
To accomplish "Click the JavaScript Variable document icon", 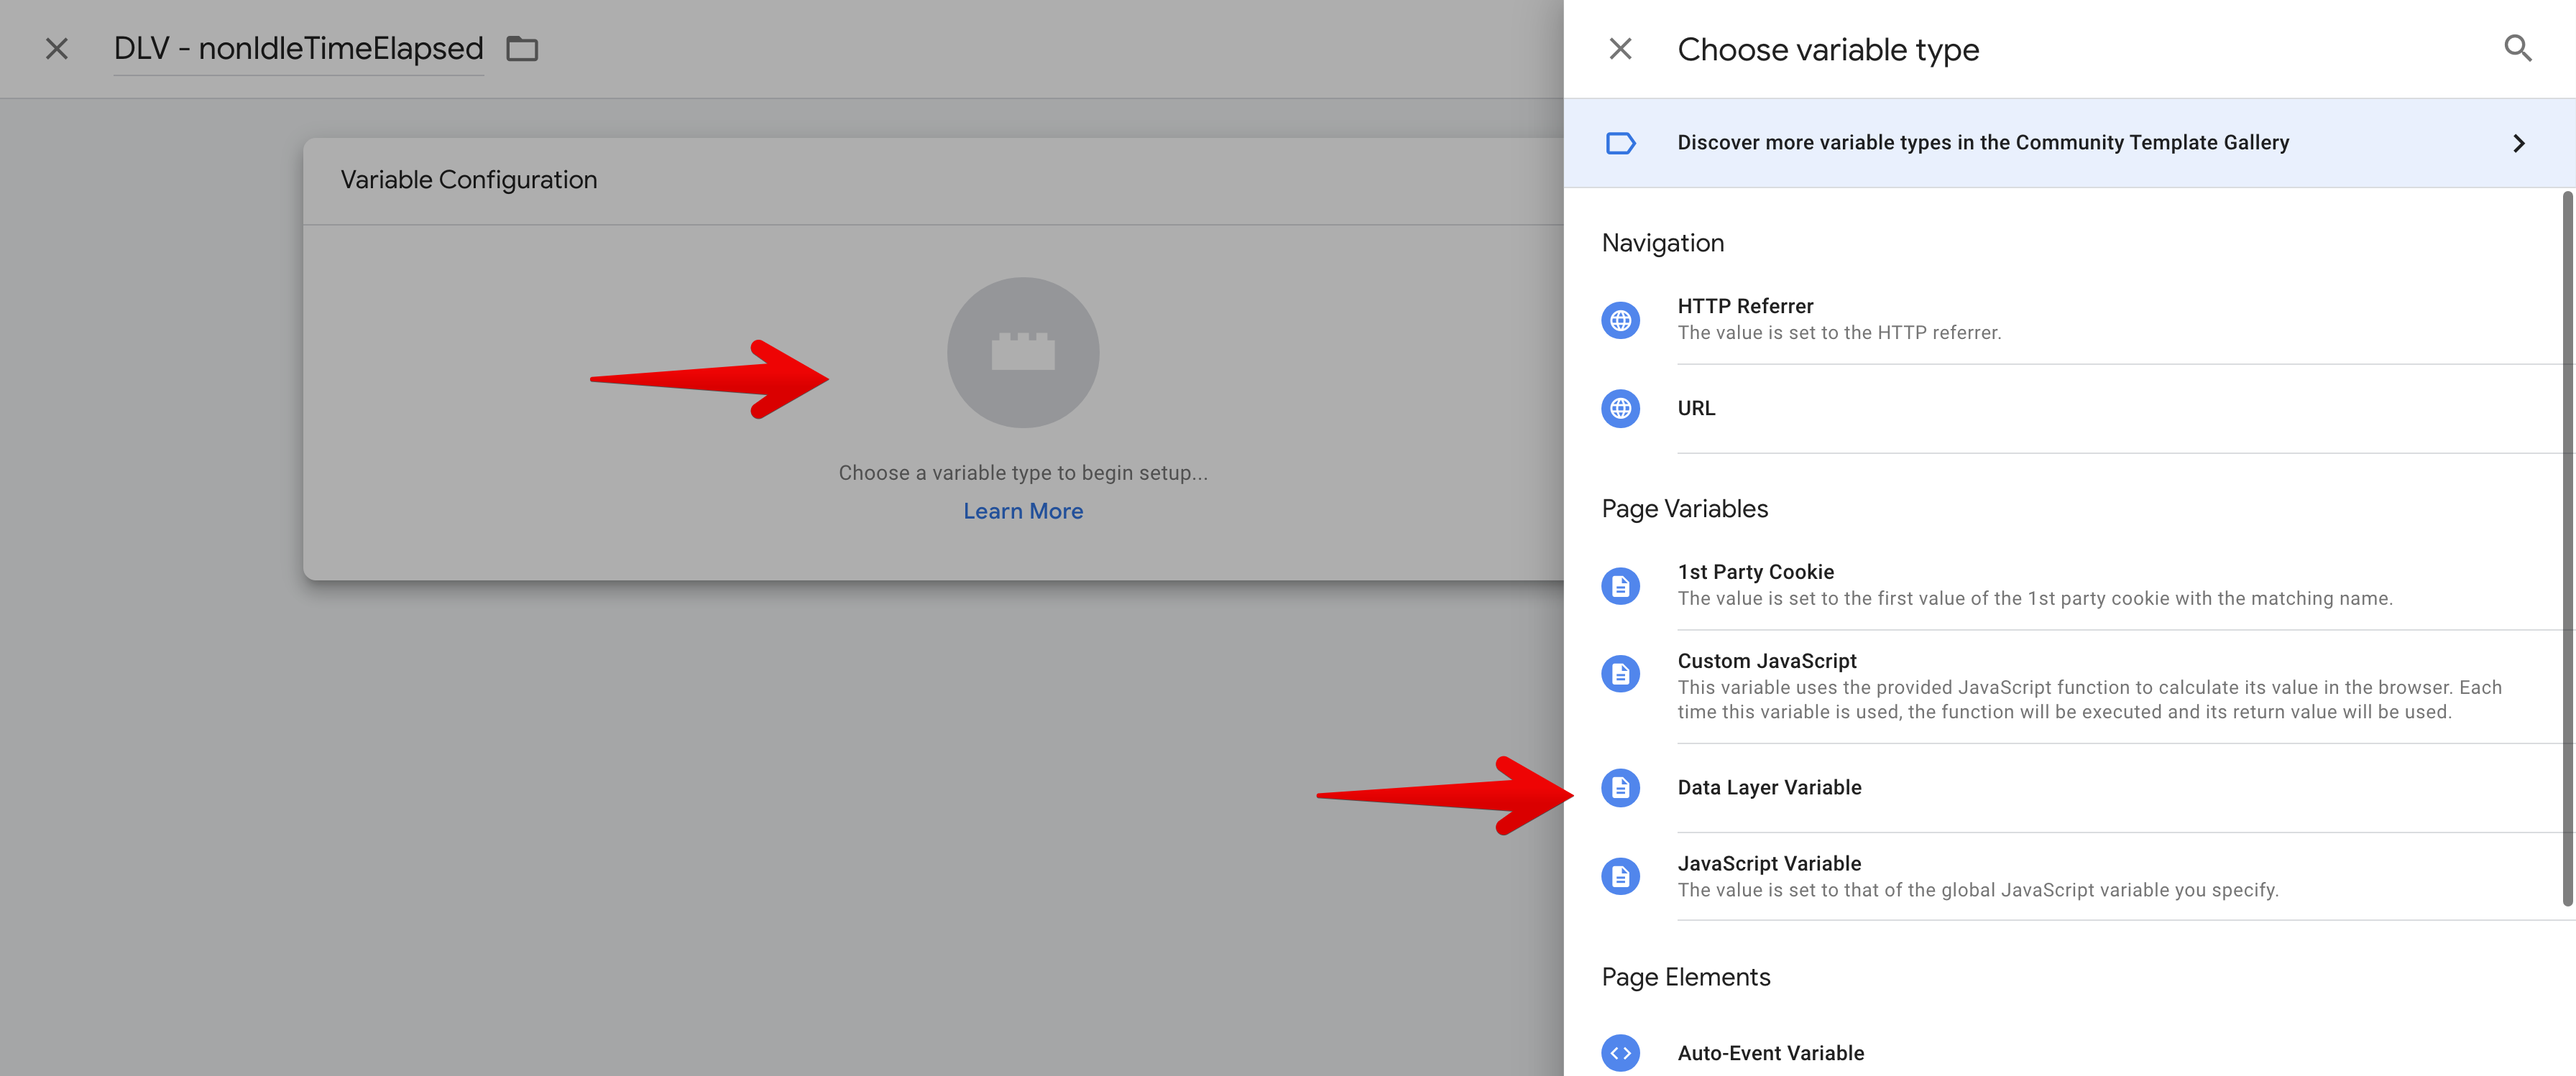I will click(x=1620, y=876).
